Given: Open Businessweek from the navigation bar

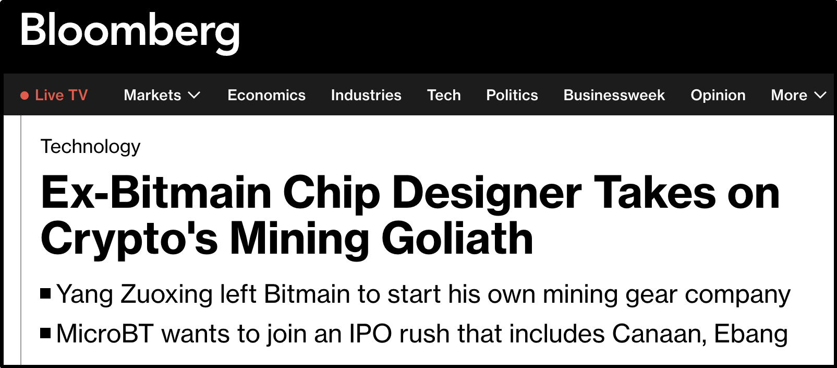Looking at the screenshot, I should 614,95.
